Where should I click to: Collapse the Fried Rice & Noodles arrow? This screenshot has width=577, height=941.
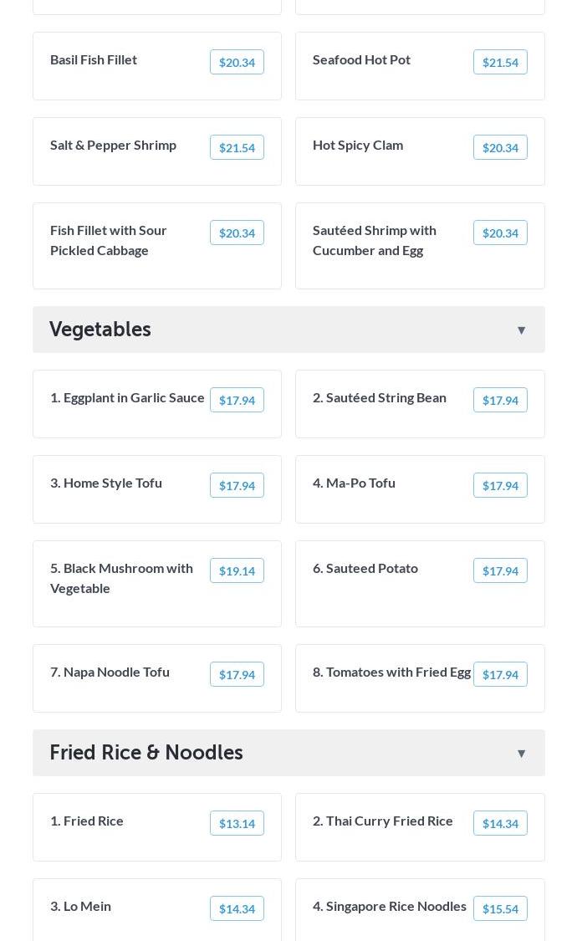coord(521,754)
